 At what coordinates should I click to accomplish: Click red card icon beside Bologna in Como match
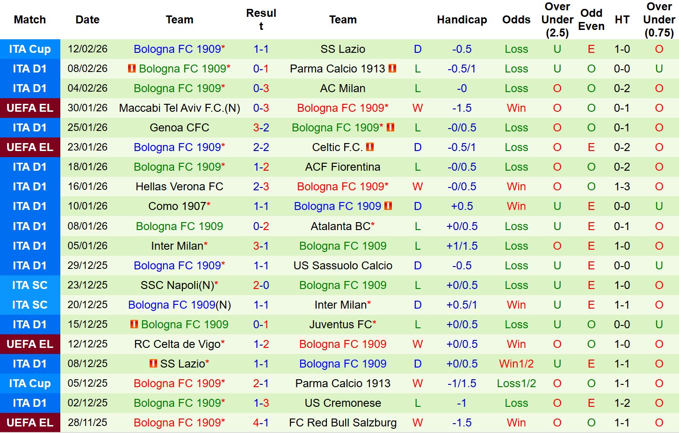[388, 206]
